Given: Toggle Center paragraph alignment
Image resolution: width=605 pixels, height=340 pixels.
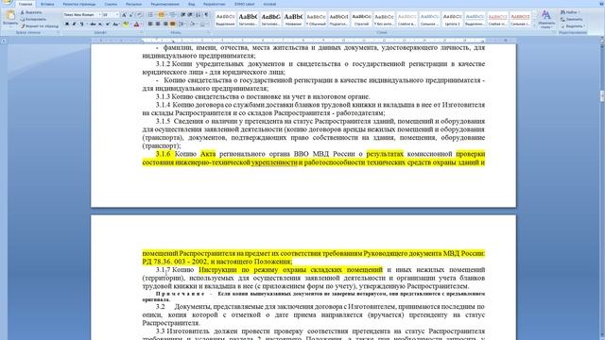Looking at the screenshot, I should click(x=158, y=24).
